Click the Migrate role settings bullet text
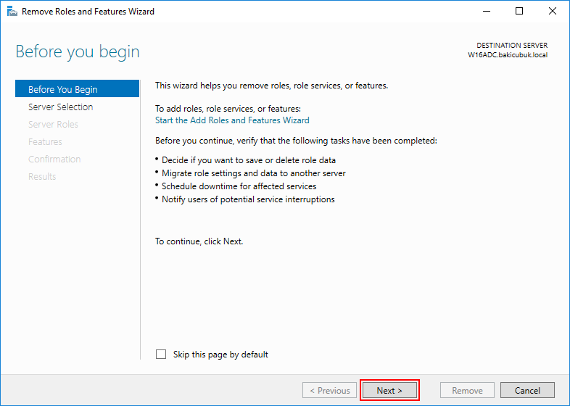This screenshot has height=406, width=570. tap(253, 173)
